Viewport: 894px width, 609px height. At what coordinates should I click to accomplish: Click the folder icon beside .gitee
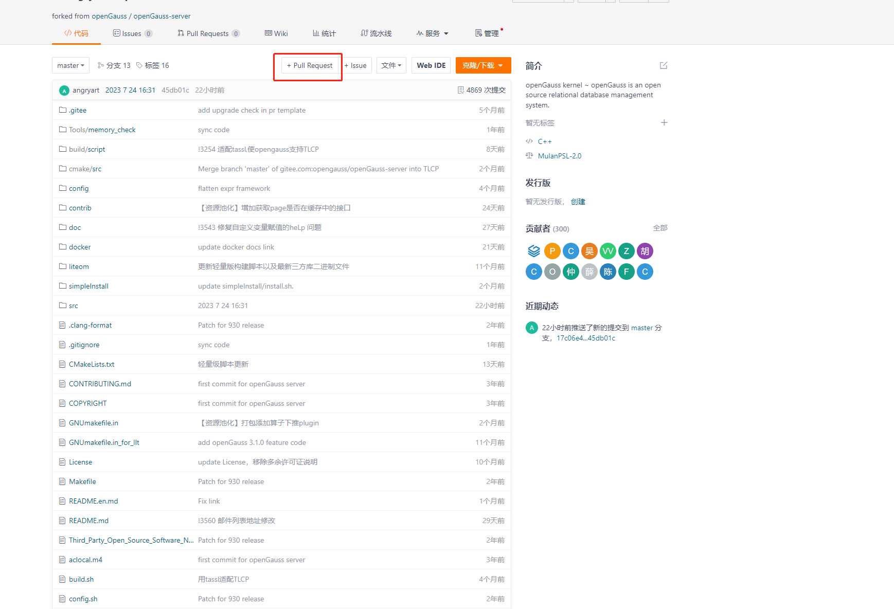63,110
